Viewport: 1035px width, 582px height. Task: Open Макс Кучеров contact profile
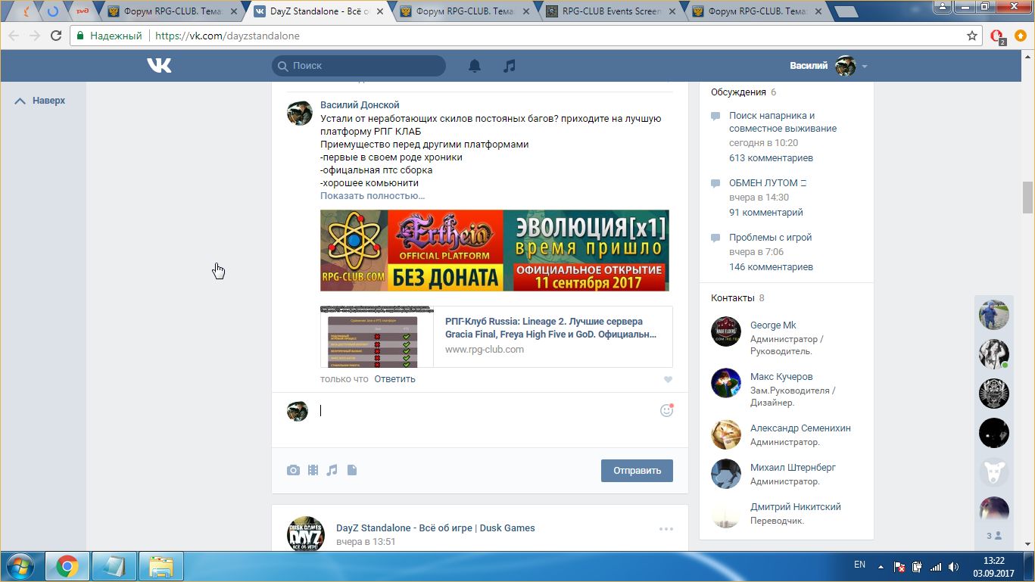(781, 376)
